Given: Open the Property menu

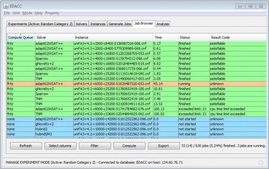Looking at the screenshot, I should pos(52,13).
